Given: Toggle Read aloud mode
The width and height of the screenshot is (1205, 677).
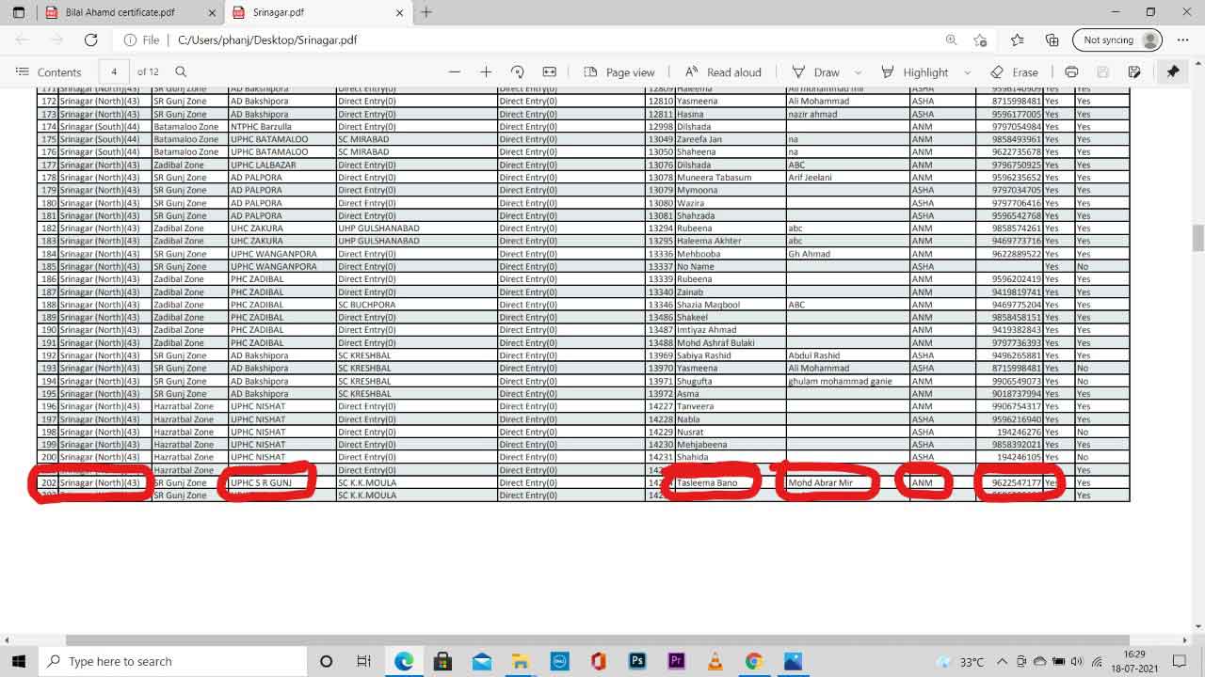Looking at the screenshot, I should [722, 72].
